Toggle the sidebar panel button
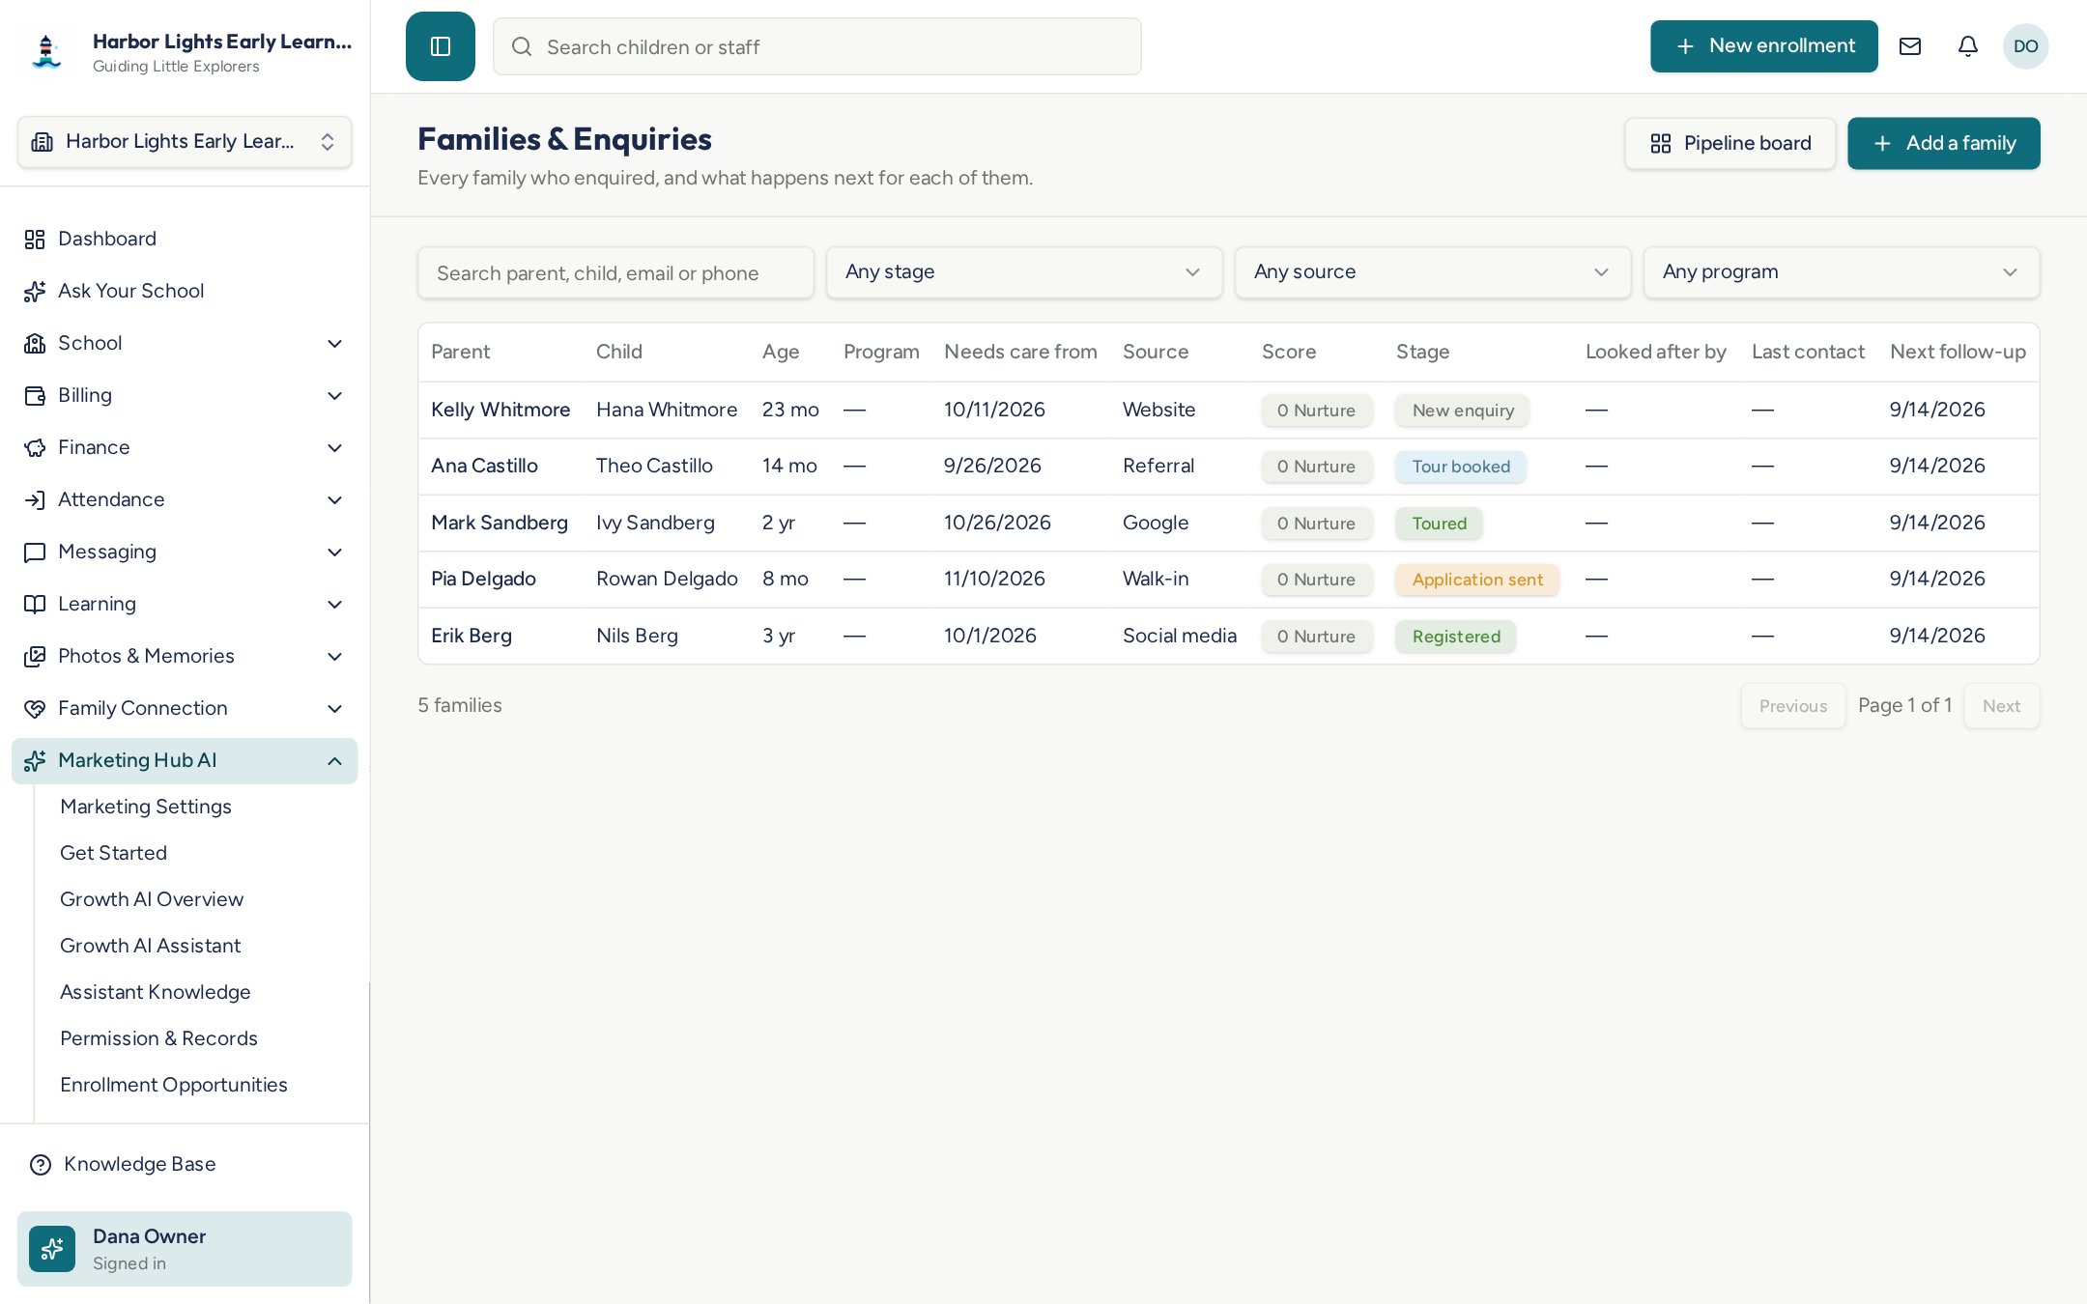The image size is (2087, 1304). click(x=441, y=46)
